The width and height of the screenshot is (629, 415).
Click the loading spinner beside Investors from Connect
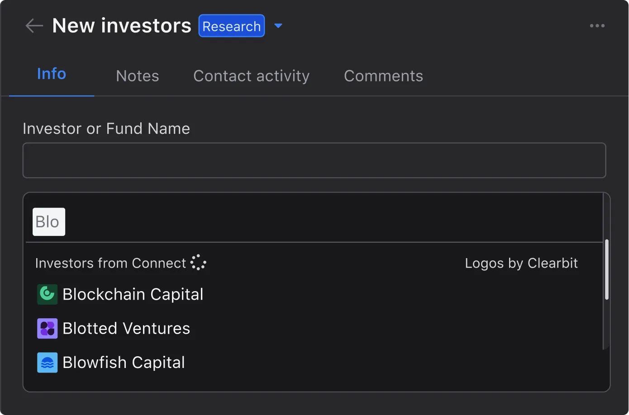(198, 263)
